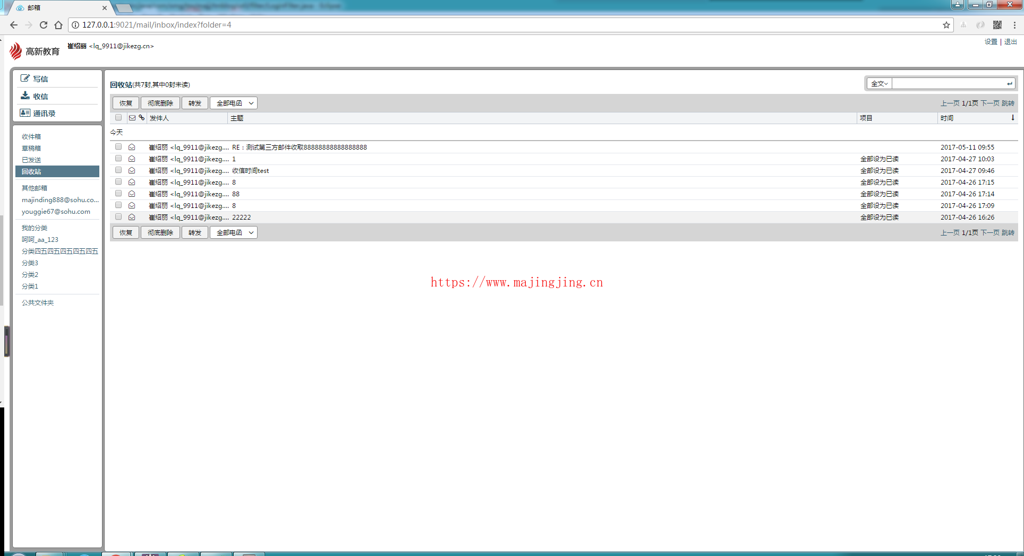Click the top 转发 button

[x=195, y=103]
